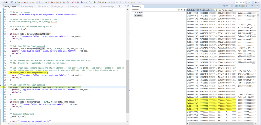Click the red Terminate all sessions icon
261x125 pixels.
(x=52, y=2)
